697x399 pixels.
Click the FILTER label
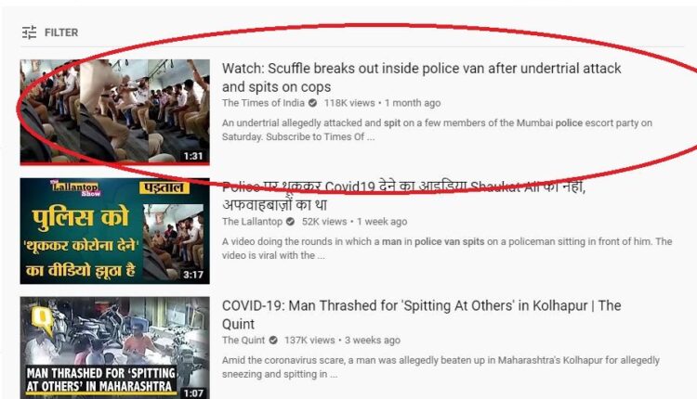pyautogui.click(x=61, y=32)
